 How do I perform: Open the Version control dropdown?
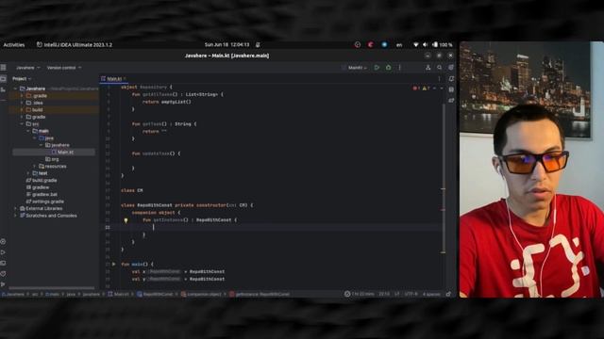pyautogui.click(x=64, y=68)
